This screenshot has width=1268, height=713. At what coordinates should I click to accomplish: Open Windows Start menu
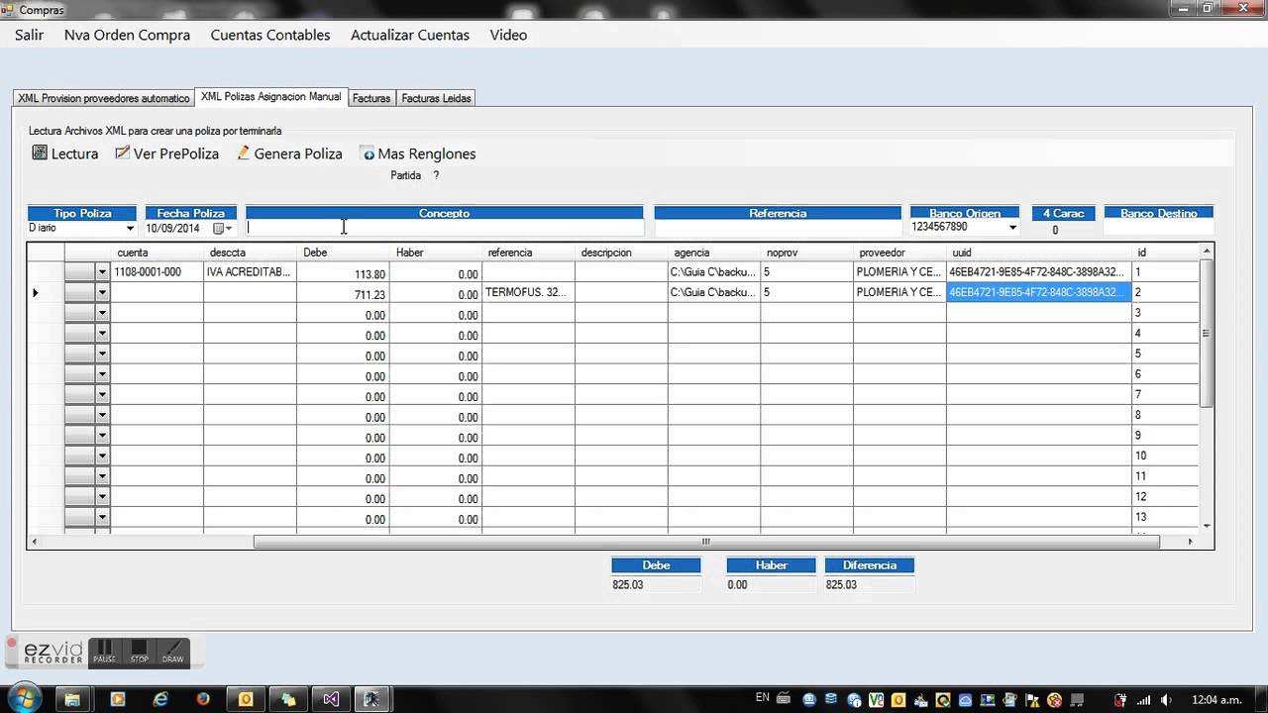tap(24, 698)
